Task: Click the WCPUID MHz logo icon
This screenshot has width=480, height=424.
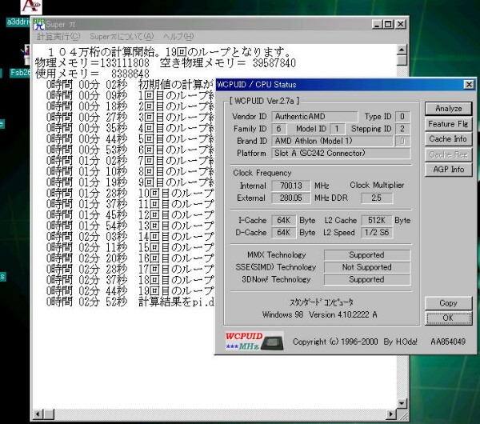Action: pyautogui.click(x=242, y=342)
